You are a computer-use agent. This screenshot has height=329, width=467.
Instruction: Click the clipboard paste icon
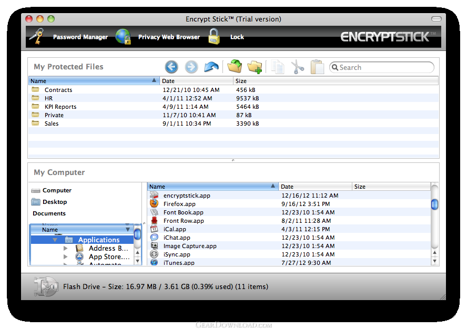(317, 67)
